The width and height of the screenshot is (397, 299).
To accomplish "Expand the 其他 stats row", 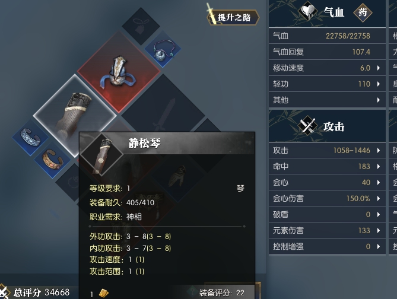I will [327, 100].
